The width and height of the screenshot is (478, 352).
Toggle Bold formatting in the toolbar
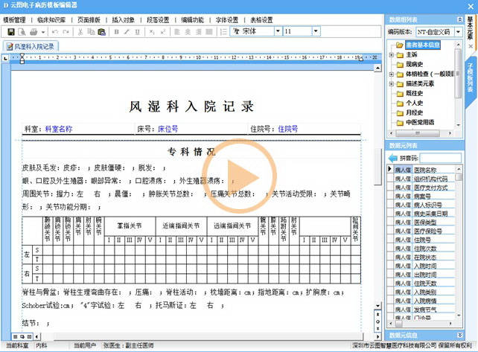117,33
